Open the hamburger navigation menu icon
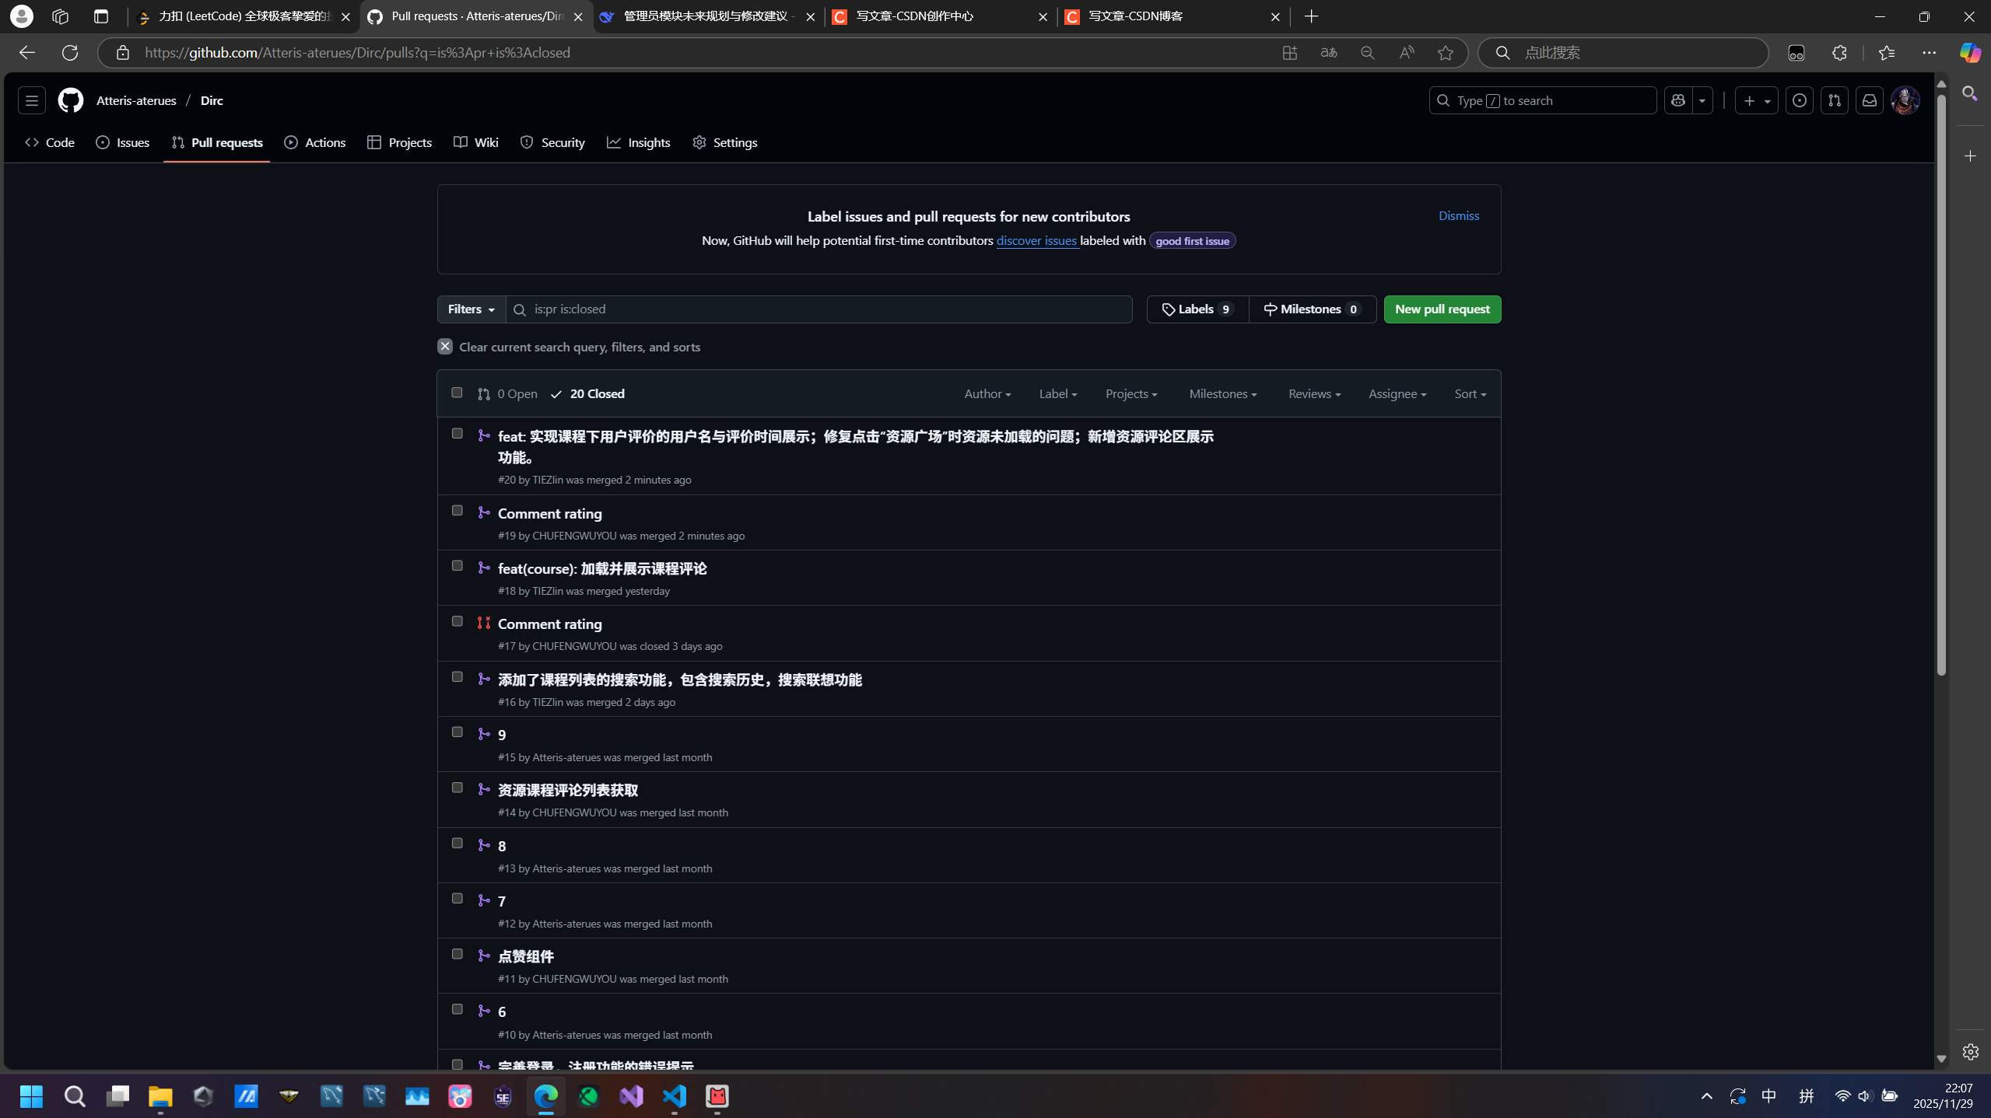This screenshot has width=1991, height=1118. pos(32,100)
